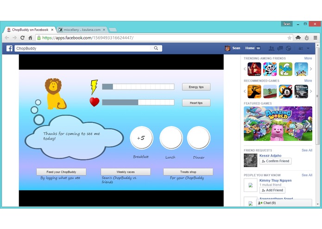The image size is (322, 229).
Task: Click the energy progress bar
Action: coord(138,87)
